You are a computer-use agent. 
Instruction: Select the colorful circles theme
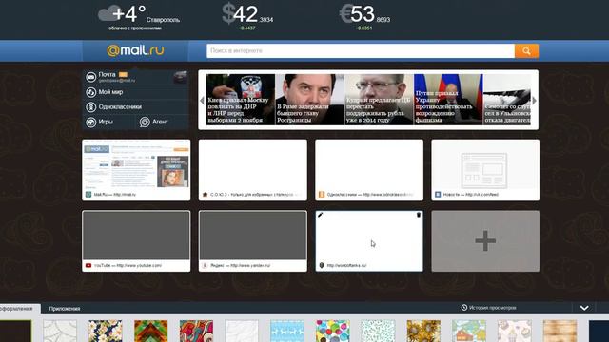click(x=332, y=332)
